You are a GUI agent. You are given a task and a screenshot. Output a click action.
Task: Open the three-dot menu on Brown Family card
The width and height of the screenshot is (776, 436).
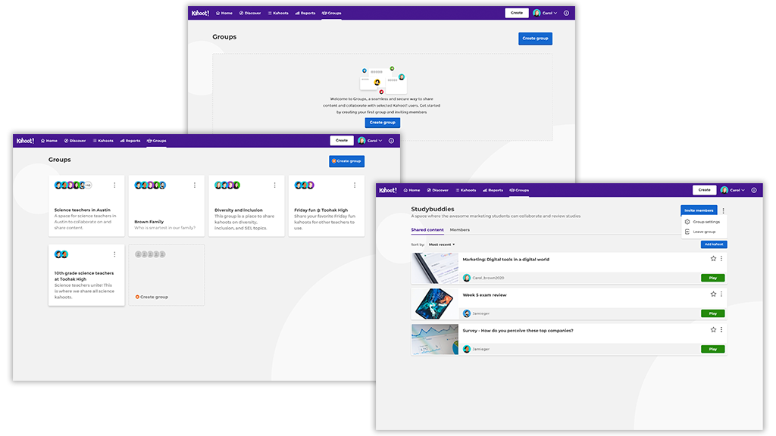(x=195, y=185)
